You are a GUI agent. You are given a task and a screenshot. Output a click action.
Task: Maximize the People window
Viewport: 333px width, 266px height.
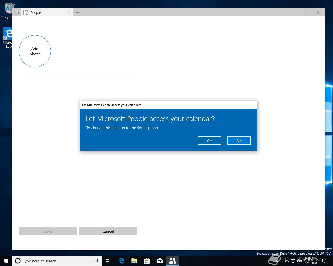(x=306, y=12)
